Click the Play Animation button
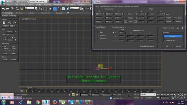 165,94
